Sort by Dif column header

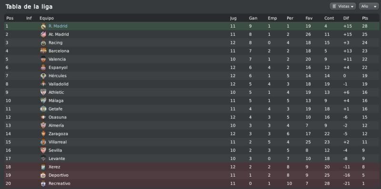pyautogui.click(x=346, y=18)
